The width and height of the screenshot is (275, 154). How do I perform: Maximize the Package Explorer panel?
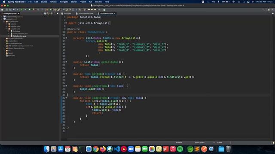58,13
